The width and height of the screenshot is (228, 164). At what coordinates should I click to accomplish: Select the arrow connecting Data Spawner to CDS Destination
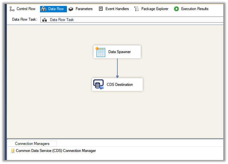(x=117, y=68)
